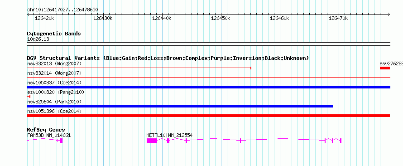Select the esv276288 variant label

tap(391, 63)
